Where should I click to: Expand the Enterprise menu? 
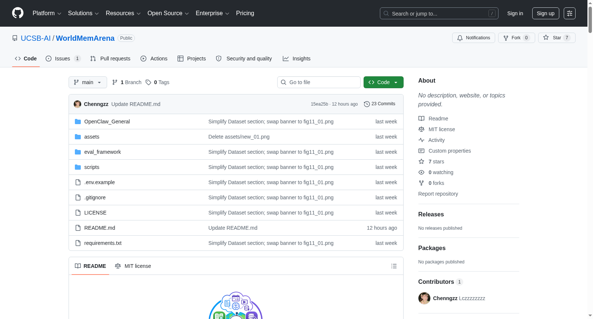tap(212, 13)
